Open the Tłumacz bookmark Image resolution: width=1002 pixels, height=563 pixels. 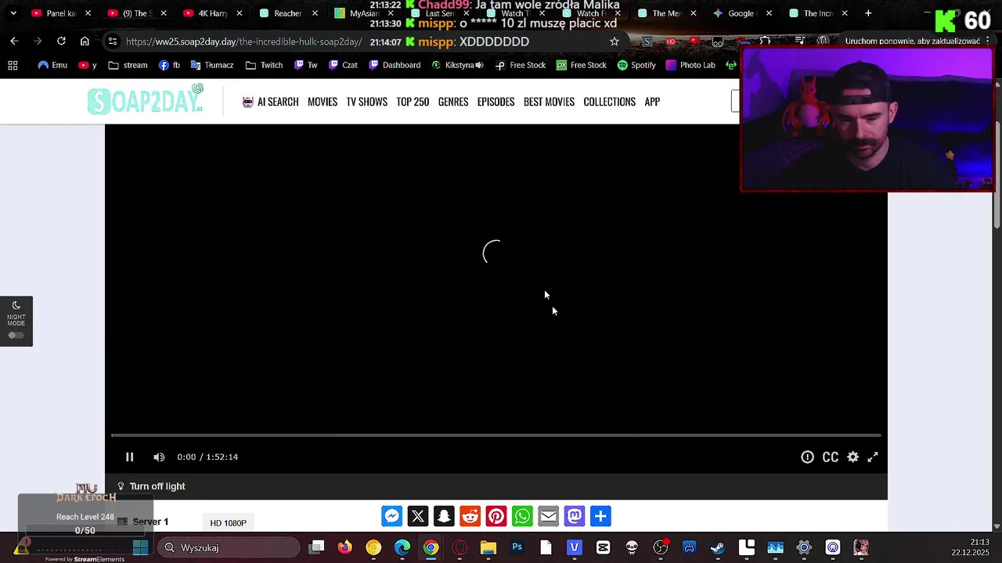point(212,65)
